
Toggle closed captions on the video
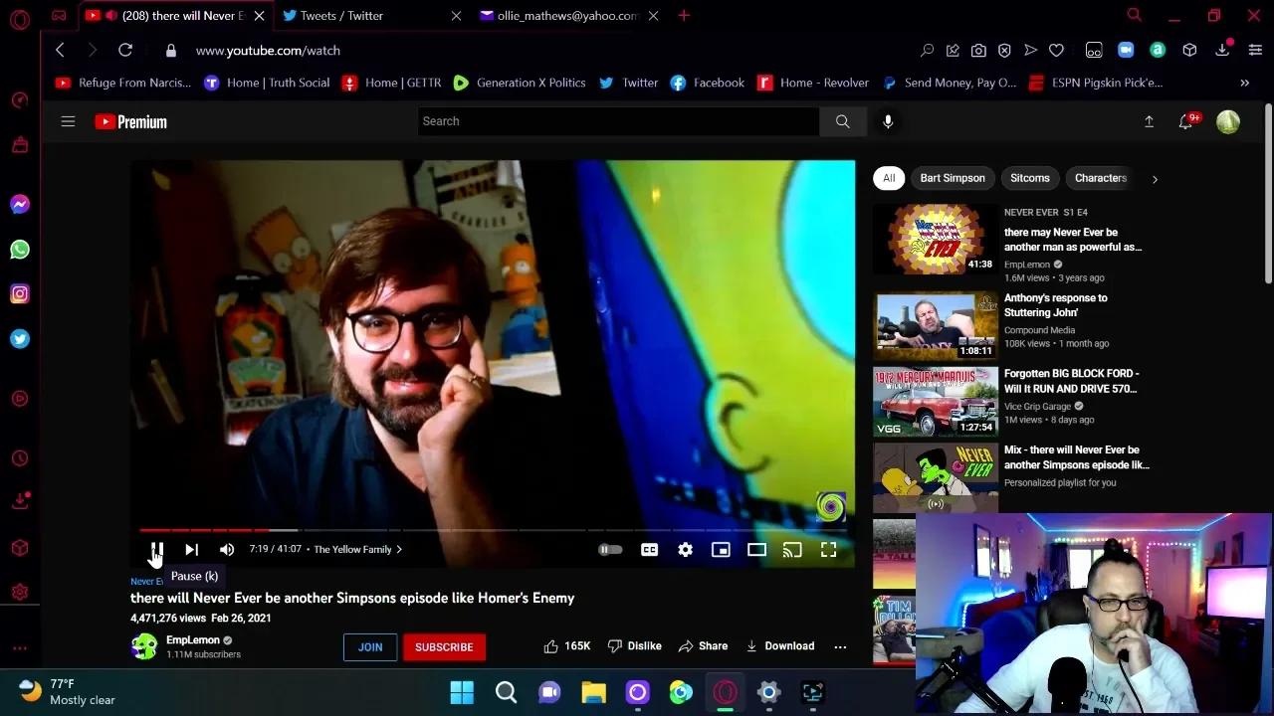coord(649,549)
